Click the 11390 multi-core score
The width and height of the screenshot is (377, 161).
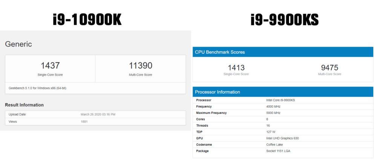point(140,65)
